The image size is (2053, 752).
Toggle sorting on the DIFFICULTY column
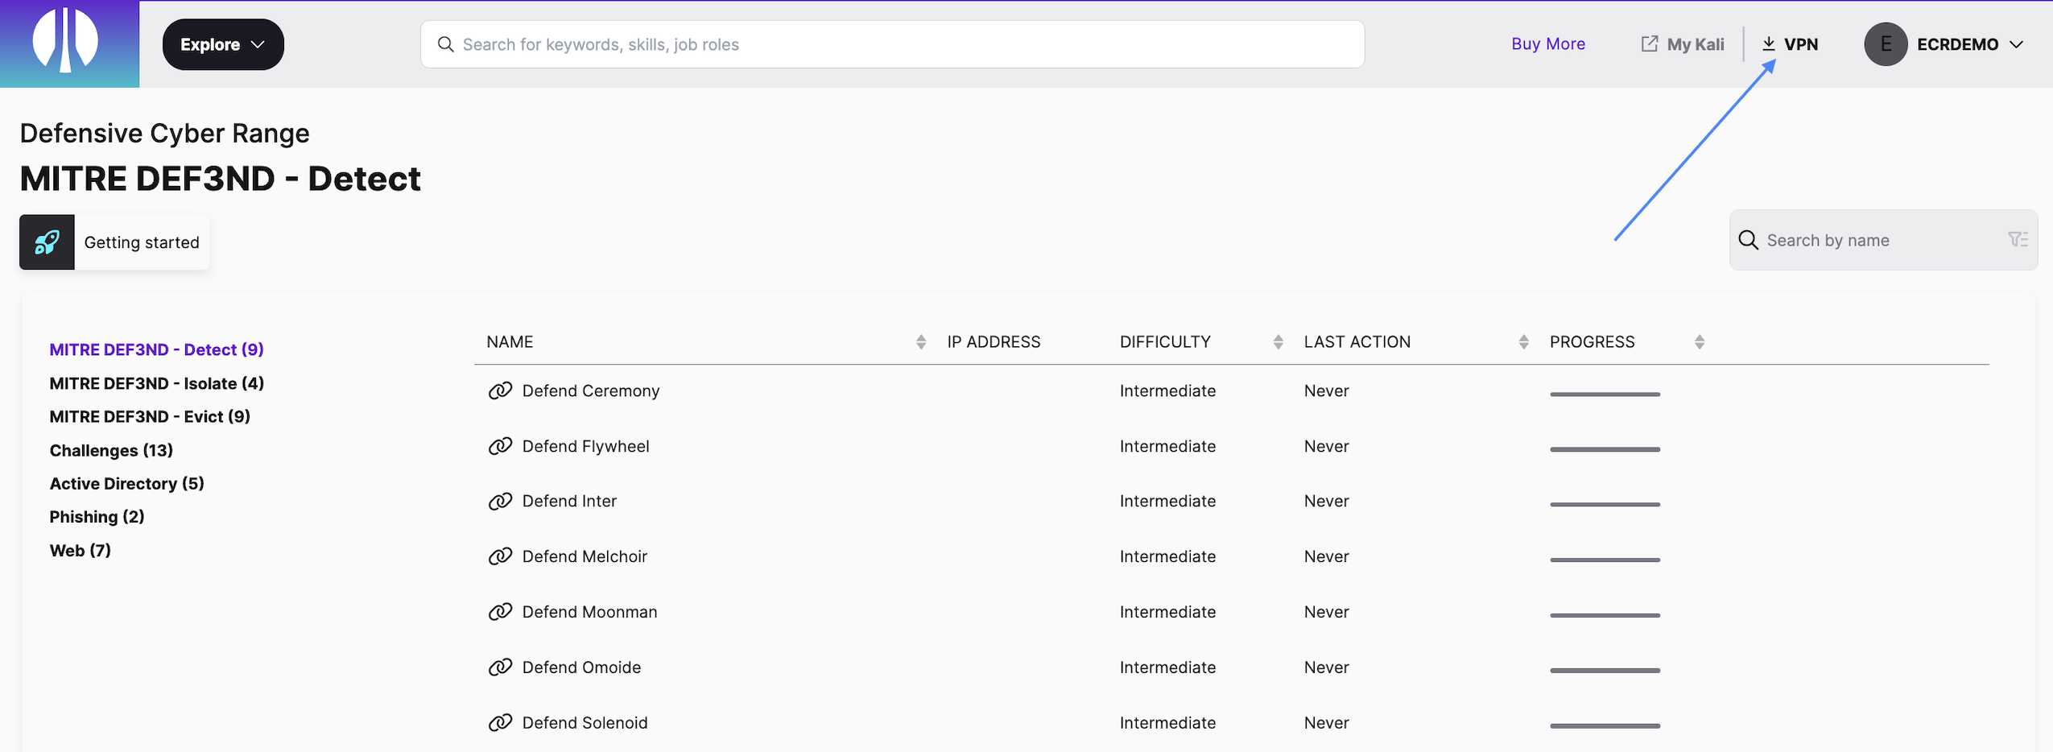[x=1278, y=341]
